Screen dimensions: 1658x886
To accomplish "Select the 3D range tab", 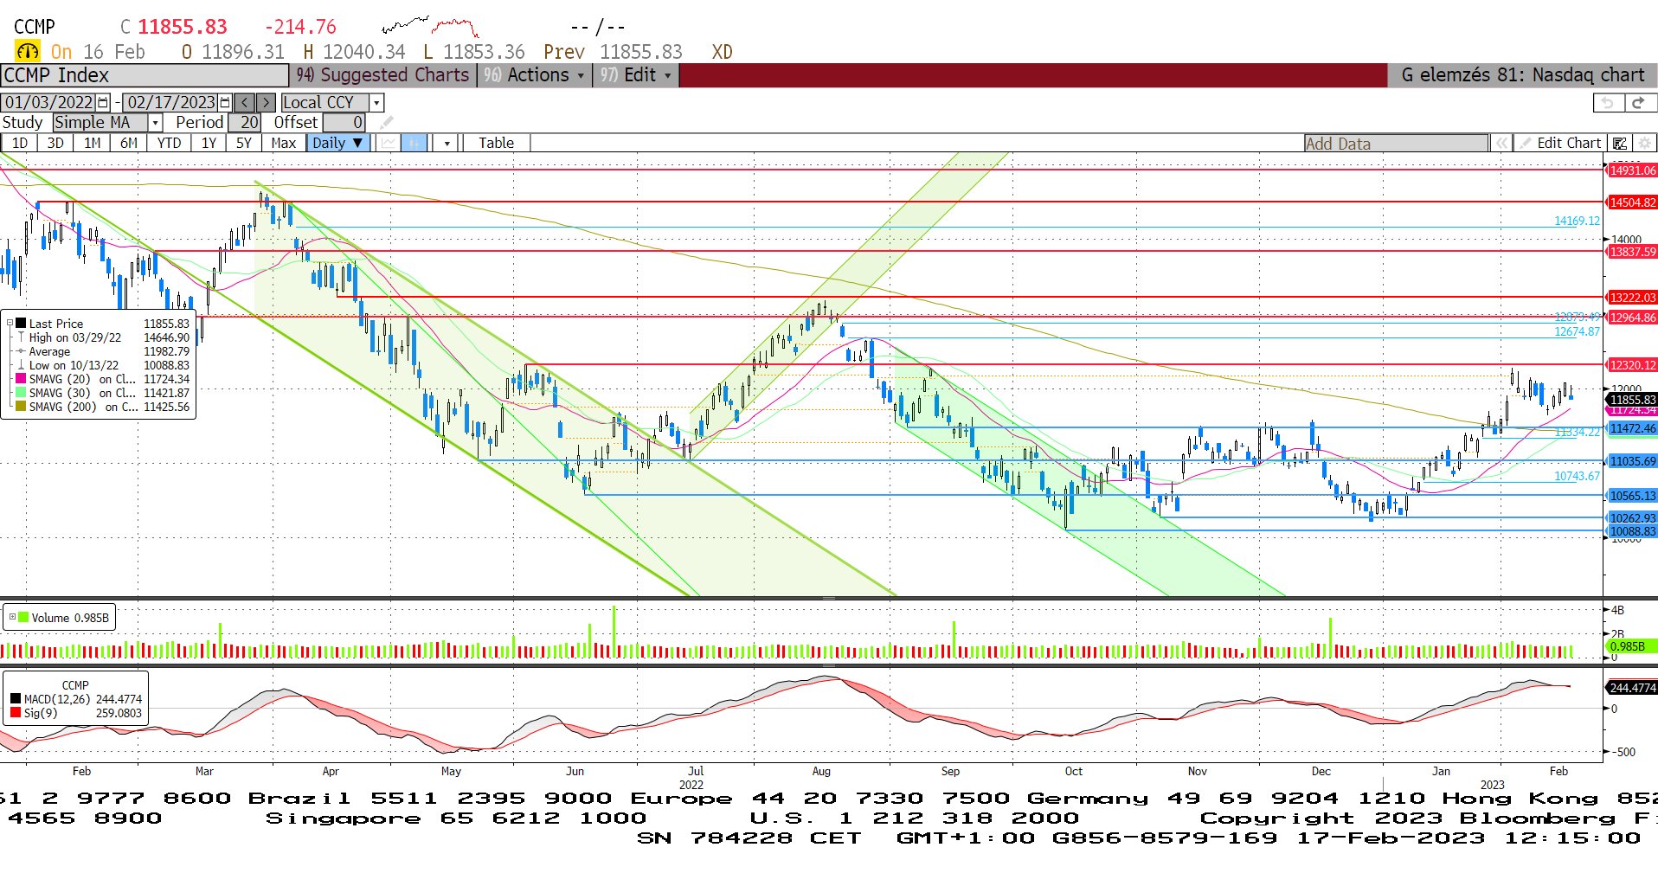I will point(55,143).
